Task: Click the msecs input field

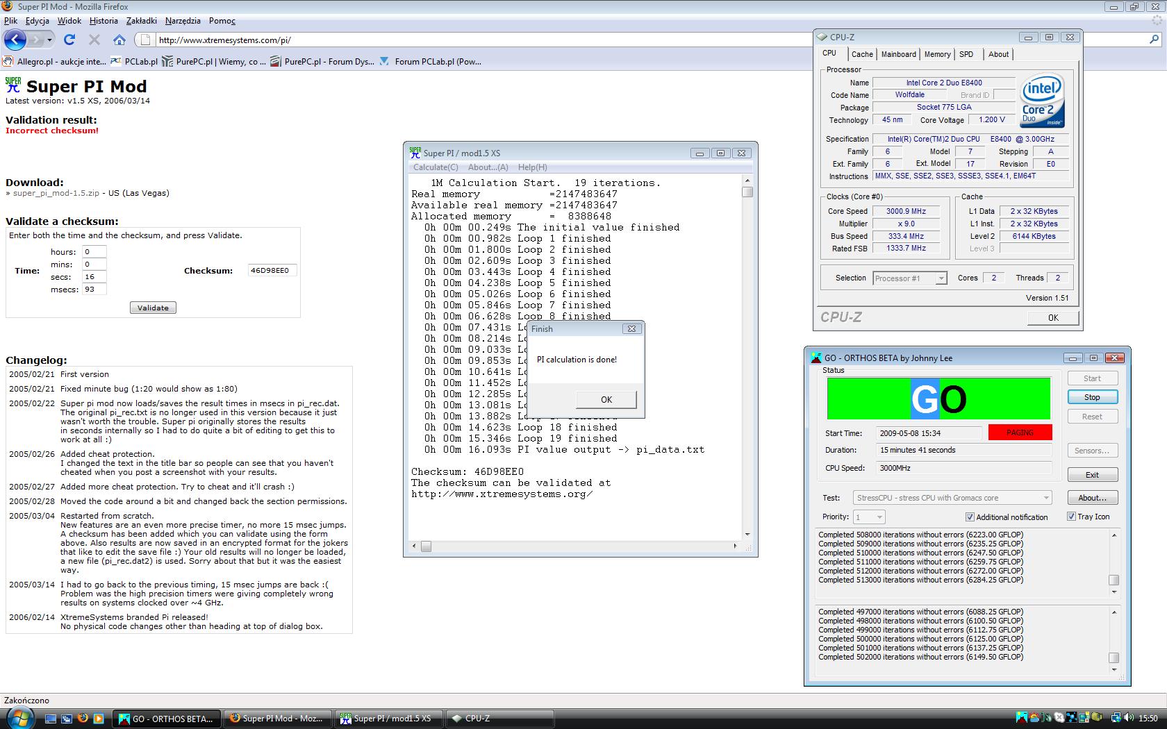Action: coord(94,289)
